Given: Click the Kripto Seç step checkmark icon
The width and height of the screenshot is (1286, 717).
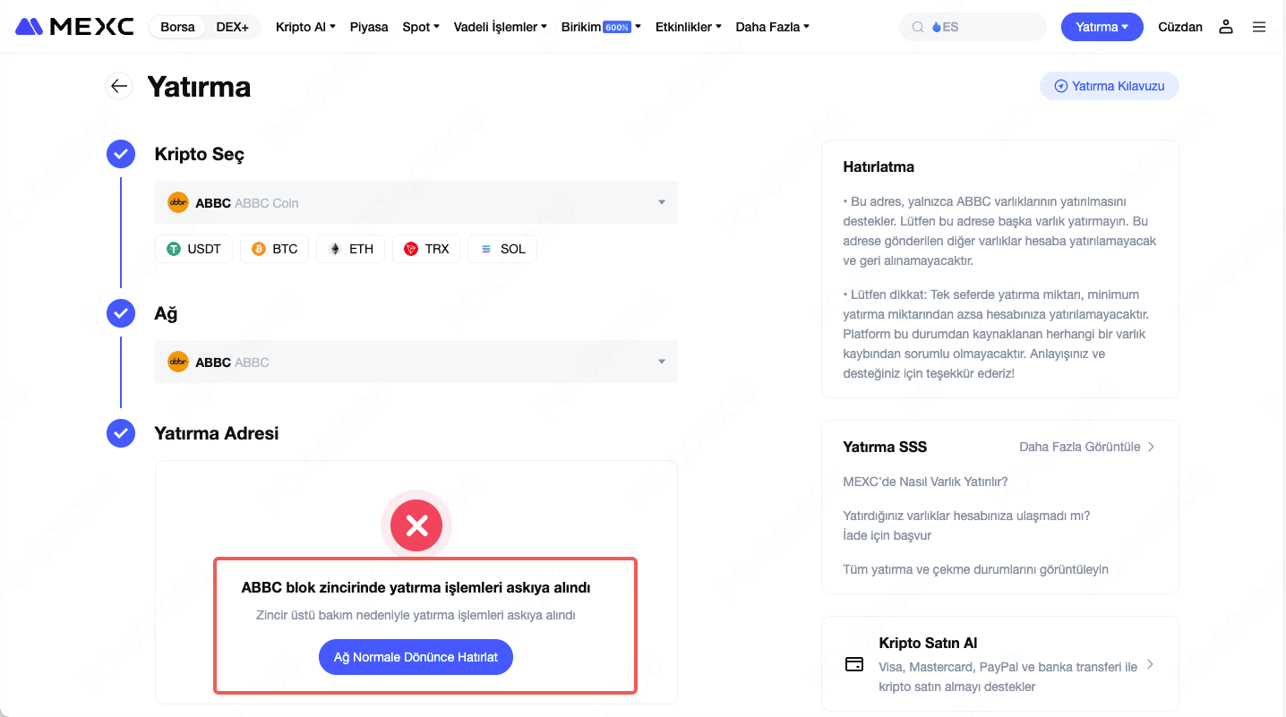Looking at the screenshot, I should [x=120, y=154].
